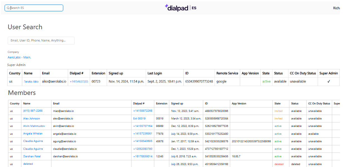Select email aiko@aerolabs.io
Image resolution: width=343 pixels, height=167 pixels.
coord(54,82)
